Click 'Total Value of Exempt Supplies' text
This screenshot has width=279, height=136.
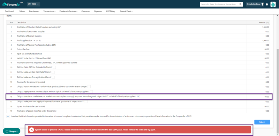29,36
